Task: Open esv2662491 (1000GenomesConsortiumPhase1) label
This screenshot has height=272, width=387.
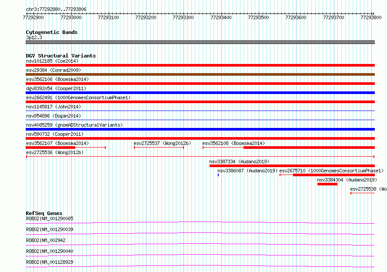Action: (78, 97)
